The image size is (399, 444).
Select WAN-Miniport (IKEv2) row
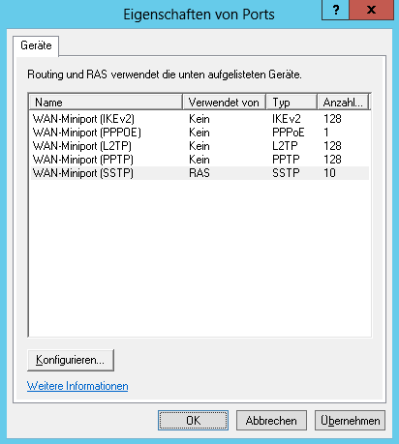(x=199, y=119)
